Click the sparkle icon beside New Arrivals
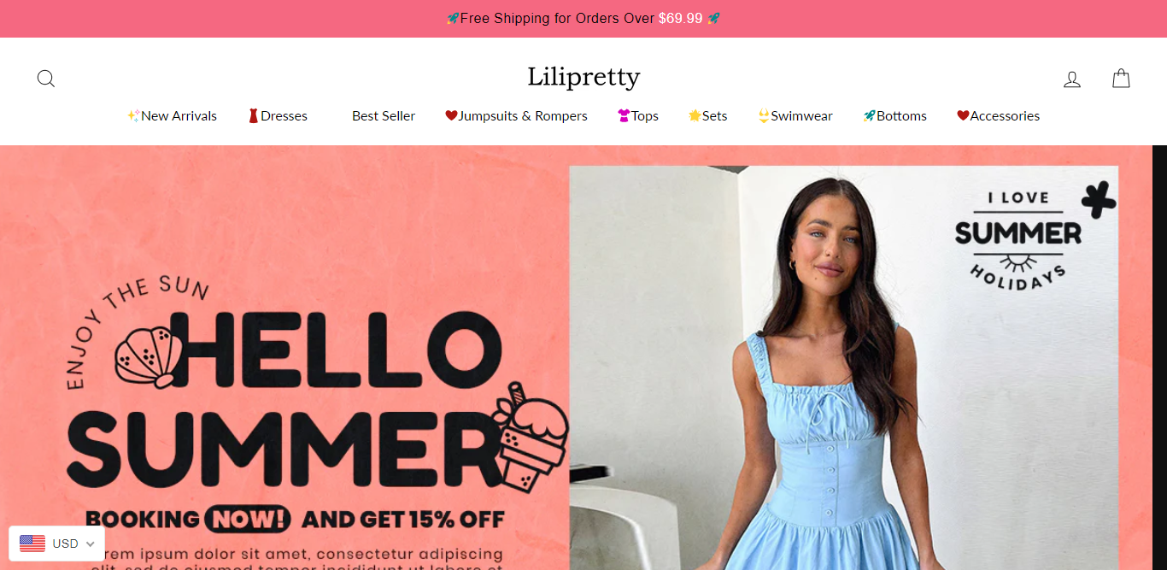 coord(133,115)
